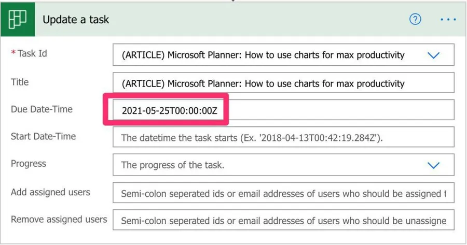Focus the Start Date-Time input field
The height and width of the screenshot is (245, 467).
click(283, 138)
